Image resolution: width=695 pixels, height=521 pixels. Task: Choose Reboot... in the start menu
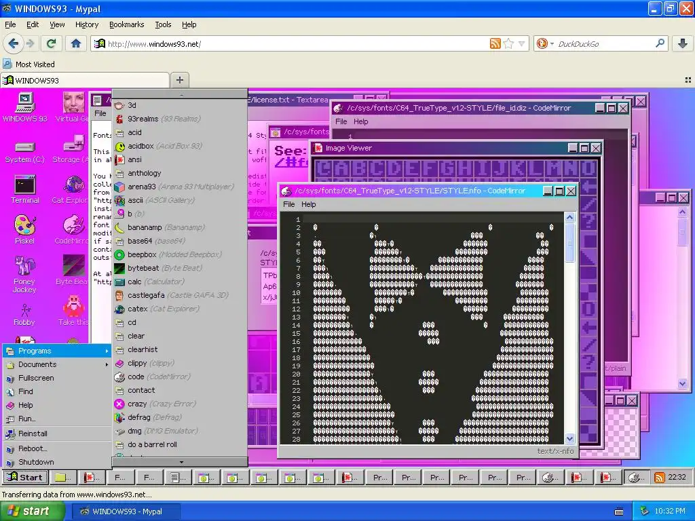pyautogui.click(x=57, y=448)
